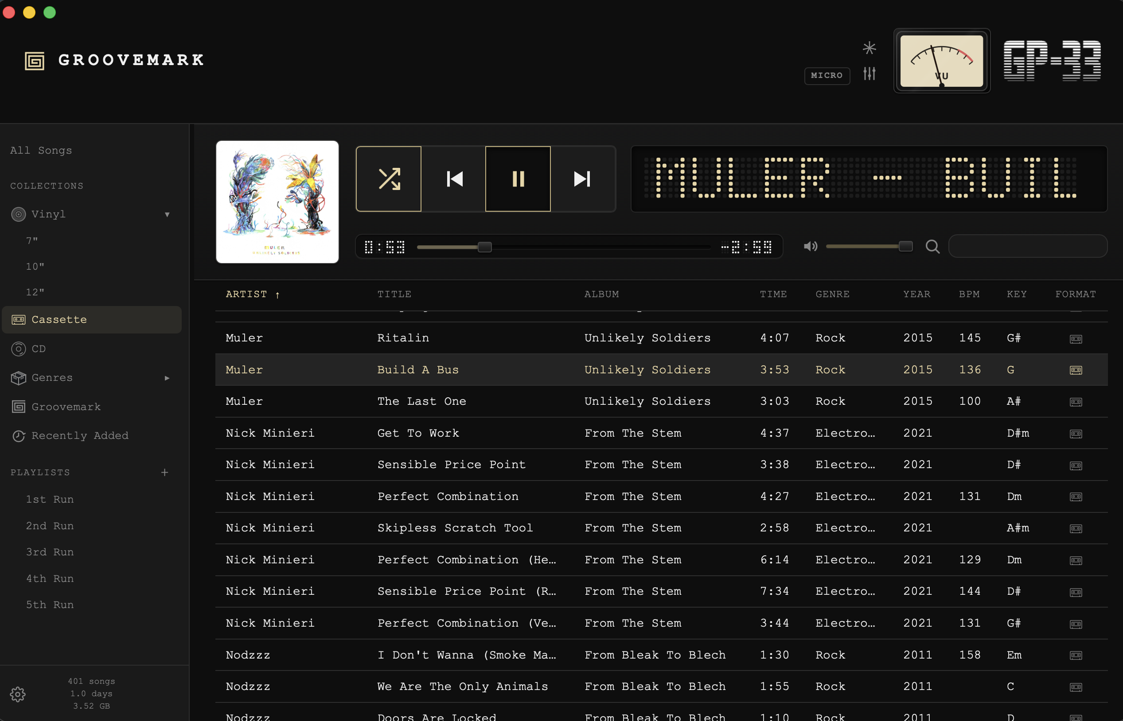Focus the search input field
The image size is (1123, 721).
[1028, 246]
